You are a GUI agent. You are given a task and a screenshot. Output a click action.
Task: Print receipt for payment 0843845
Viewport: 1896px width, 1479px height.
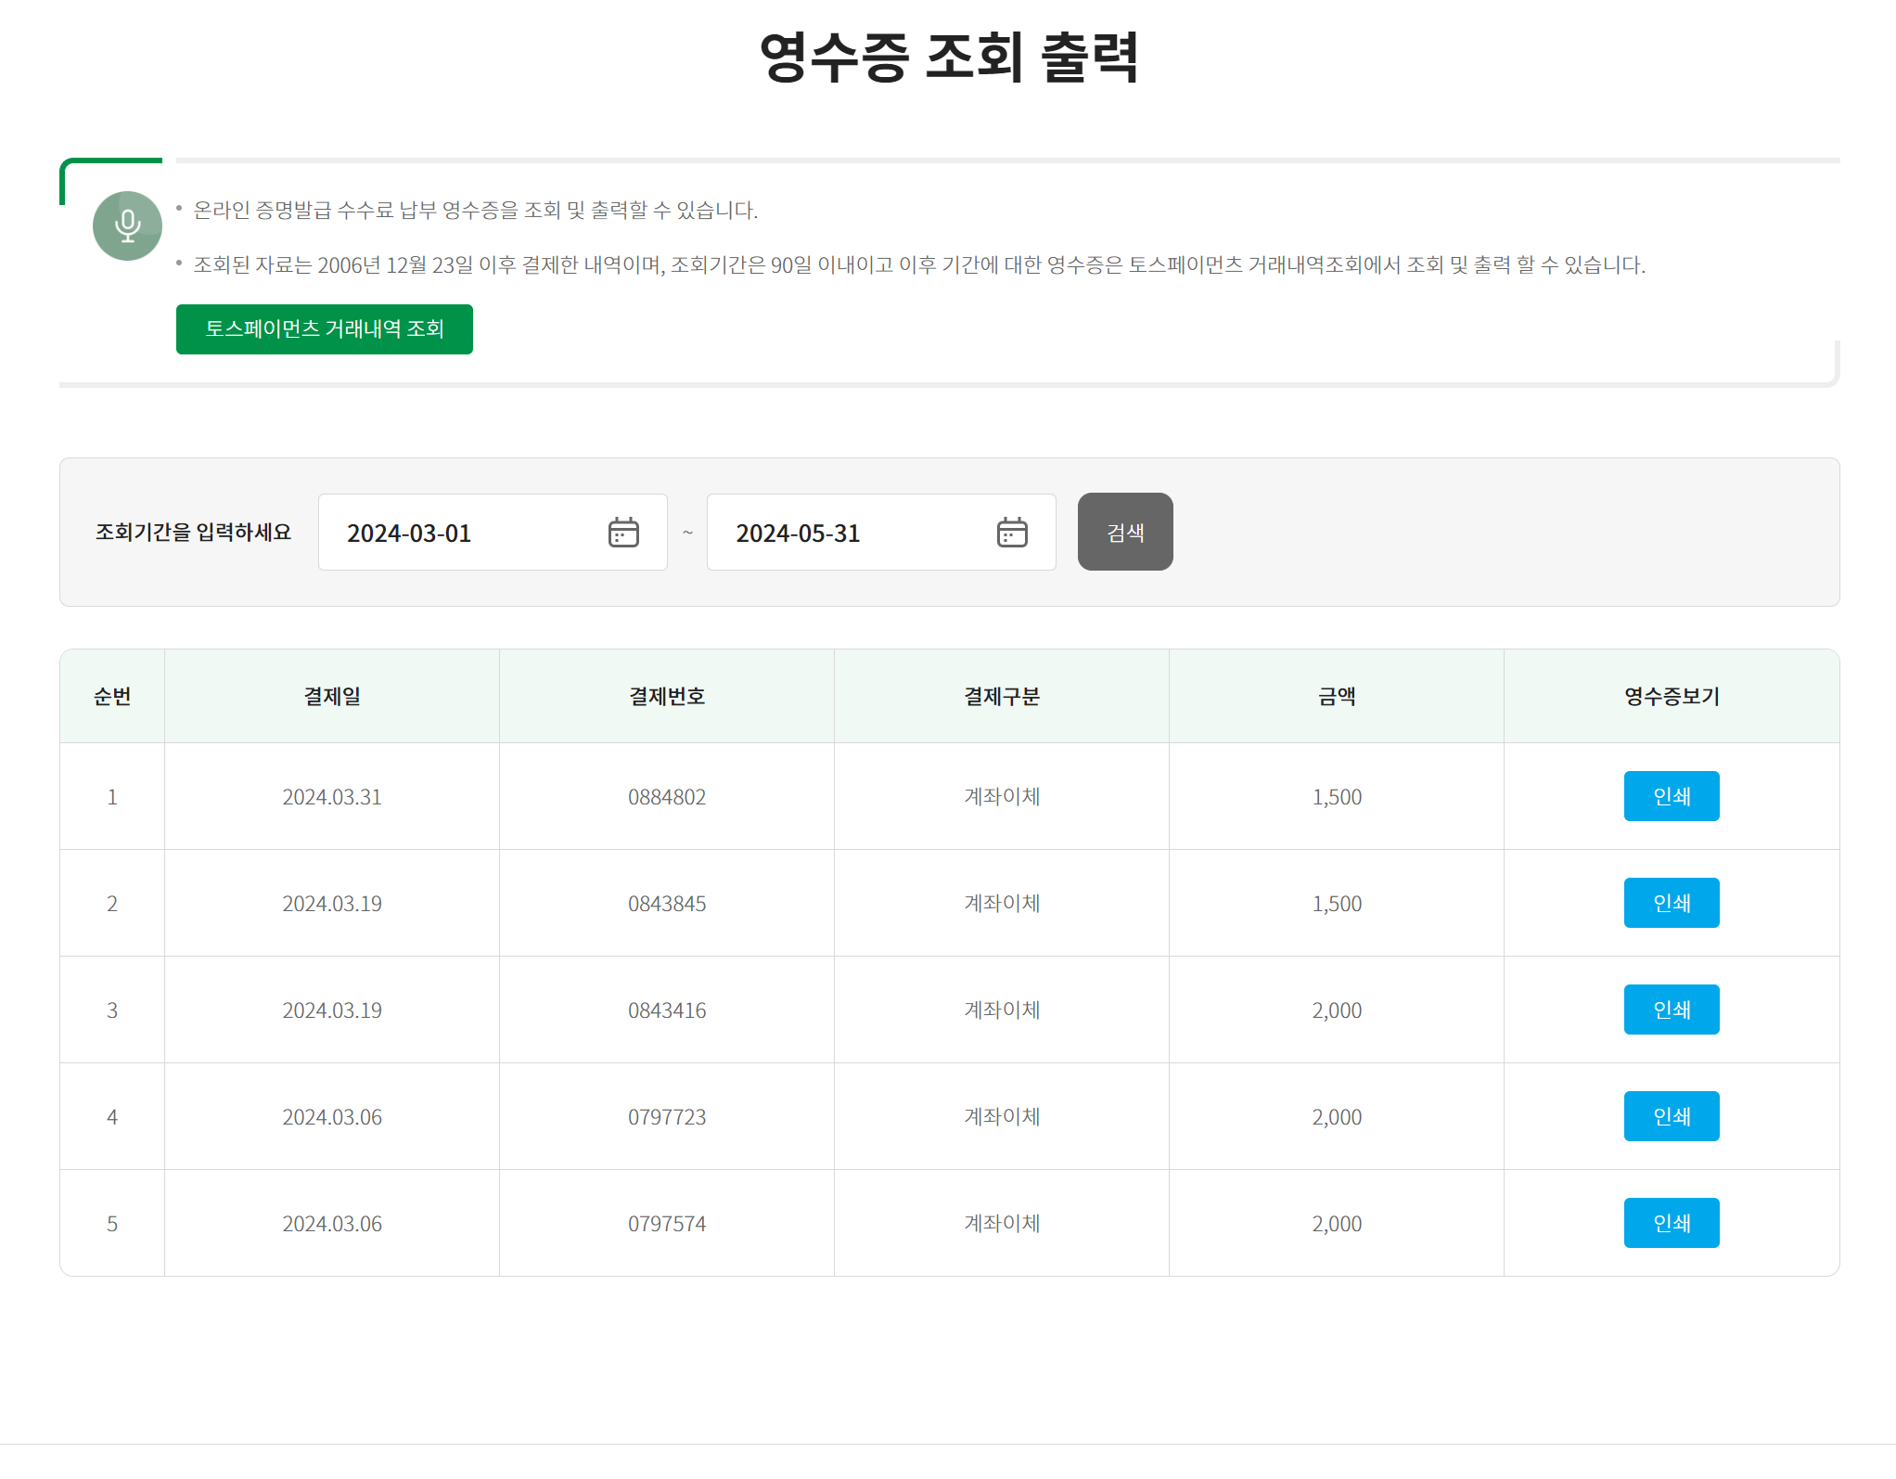click(x=1671, y=903)
